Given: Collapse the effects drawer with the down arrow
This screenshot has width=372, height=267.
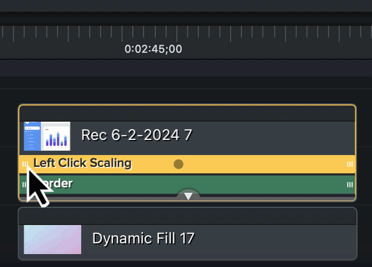Looking at the screenshot, I should tap(188, 196).
